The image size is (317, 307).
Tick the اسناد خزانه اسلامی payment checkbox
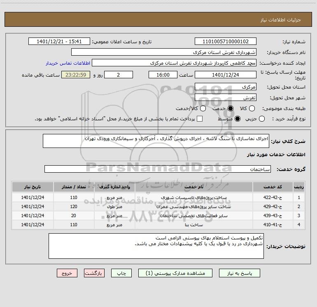tap(200, 119)
